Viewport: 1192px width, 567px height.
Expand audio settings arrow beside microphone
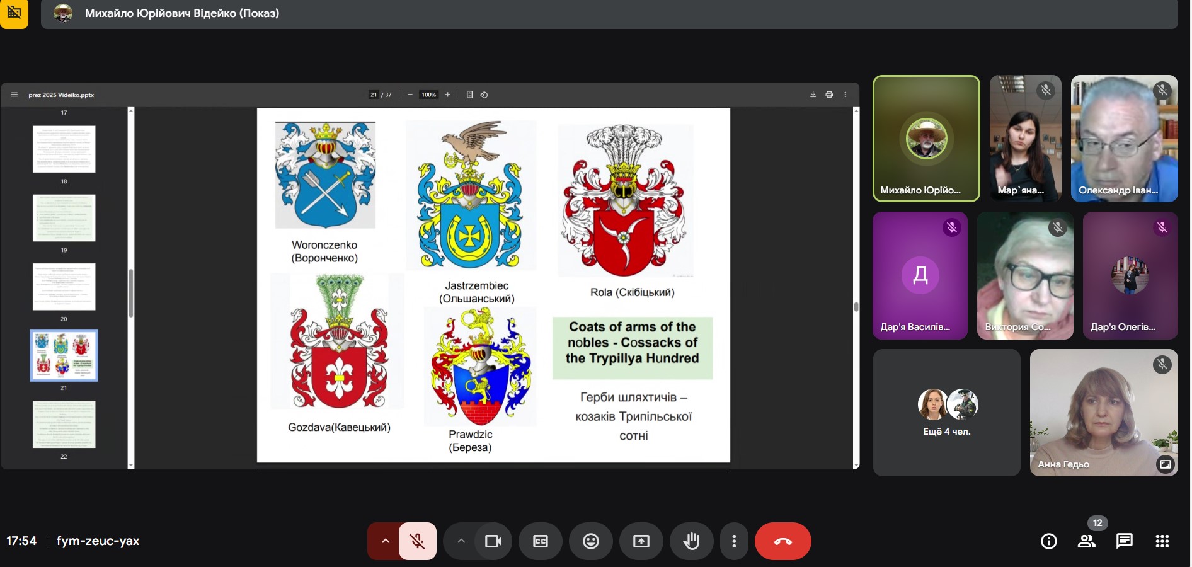385,541
